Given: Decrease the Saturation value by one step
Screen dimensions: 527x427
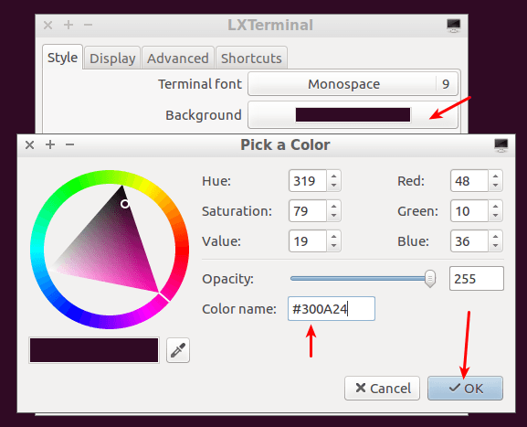Looking at the screenshot, I should pos(333,216).
